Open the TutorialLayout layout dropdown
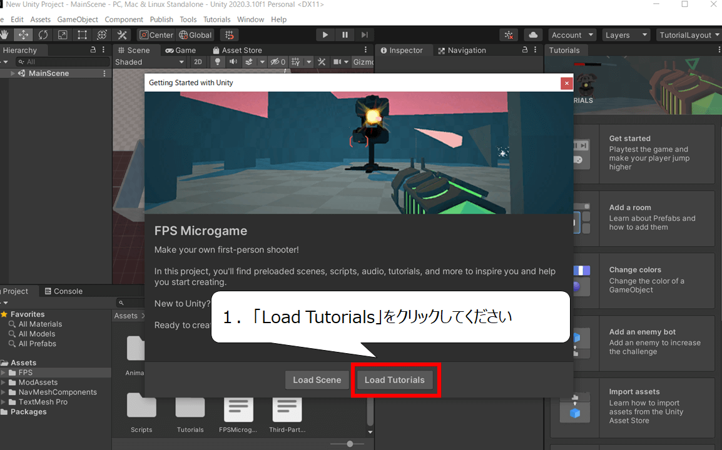The image size is (722, 450). coord(689,35)
